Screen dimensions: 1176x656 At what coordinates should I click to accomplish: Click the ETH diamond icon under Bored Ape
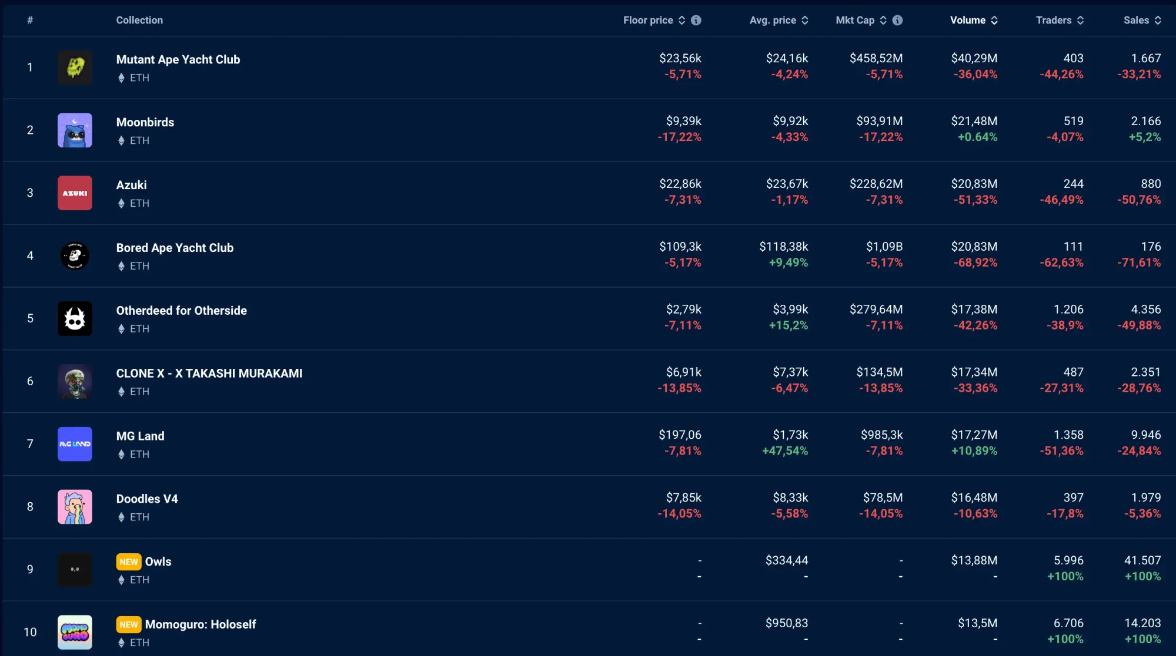point(121,267)
